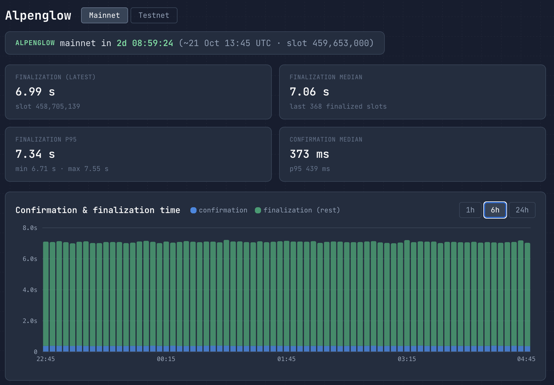The image size is (554, 385).
Task: Click the Alpenglow page title
Action: pos(38,15)
